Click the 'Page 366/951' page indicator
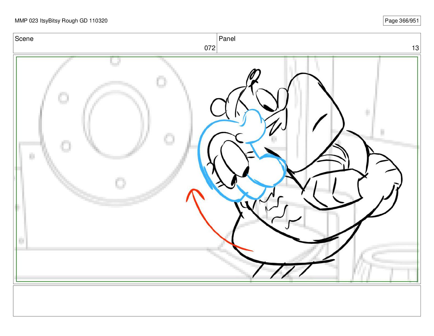The height and width of the screenshot is (336, 434). click(x=402, y=21)
